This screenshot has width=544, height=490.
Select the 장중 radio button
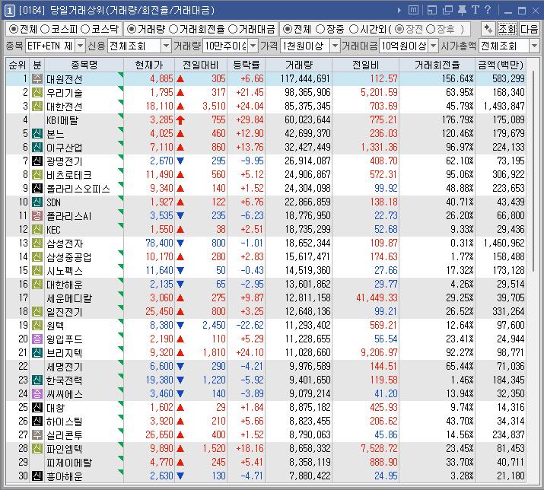(320, 29)
